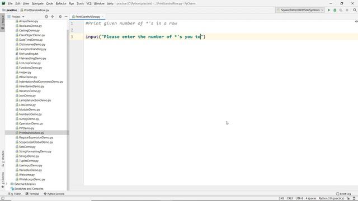Screen dimensions: 358x201
Task: Click the code inspection eye icon at the top right of the editor
Action: pos(356,21)
